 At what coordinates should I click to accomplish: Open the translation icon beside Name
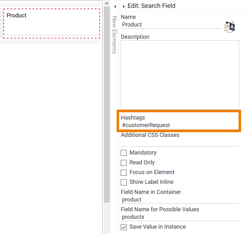(230, 27)
